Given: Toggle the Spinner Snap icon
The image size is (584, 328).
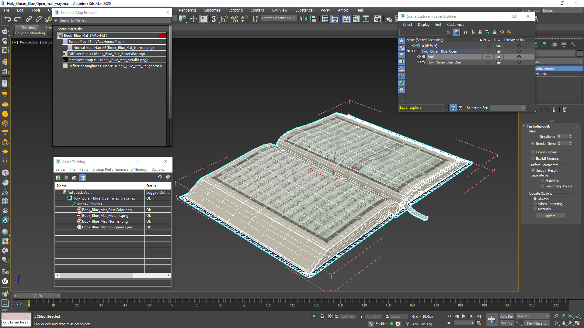Looking at the screenshot, I should pyautogui.click(x=244, y=19).
